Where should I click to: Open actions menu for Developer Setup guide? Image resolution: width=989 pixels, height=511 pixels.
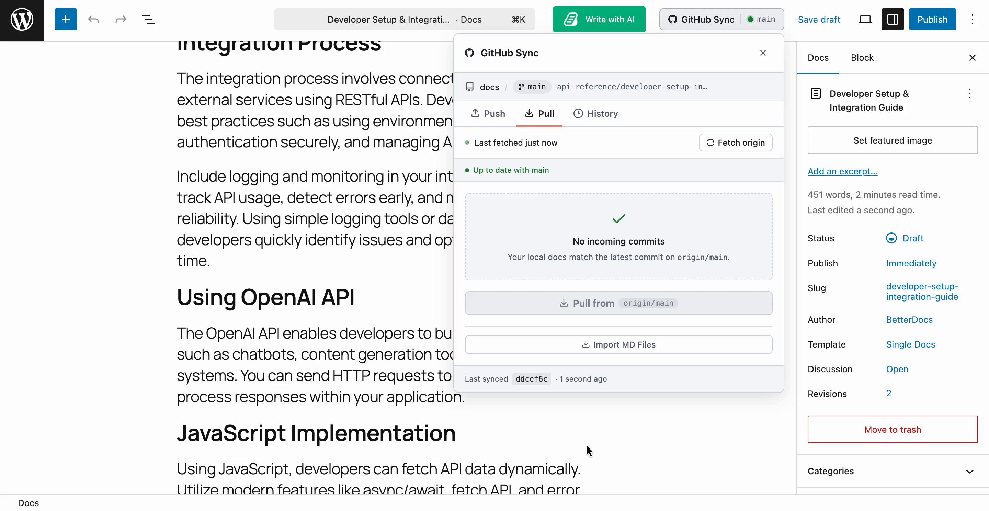pyautogui.click(x=969, y=94)
